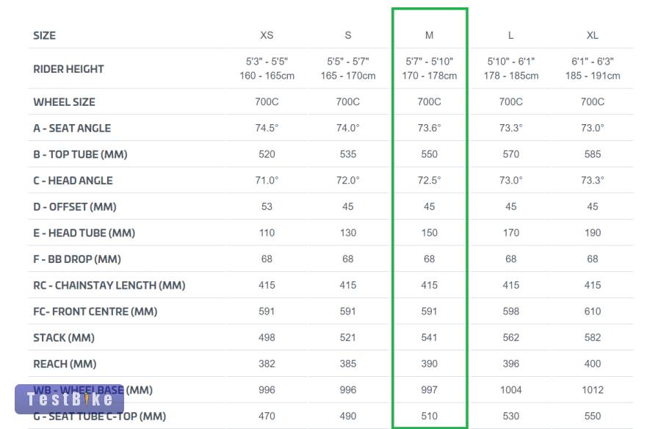661x429 pixels.
Task: Click the REACH (MM) row label
Action: coord(65,364)
